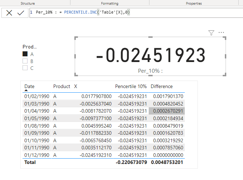Screen dimensions: 243x180
Task: Click PERCENTILE.INC function name in formula
Action: 80,12
